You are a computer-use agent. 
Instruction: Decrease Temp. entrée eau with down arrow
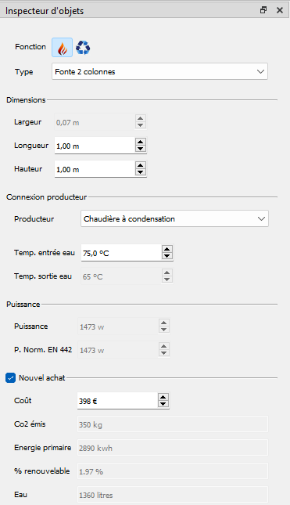(166, 256)
